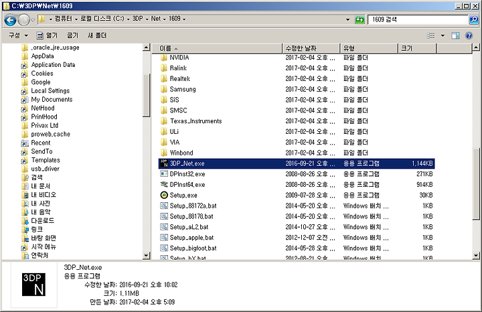Open the recent pages dropdown arrow

click(x=33, y=20)
